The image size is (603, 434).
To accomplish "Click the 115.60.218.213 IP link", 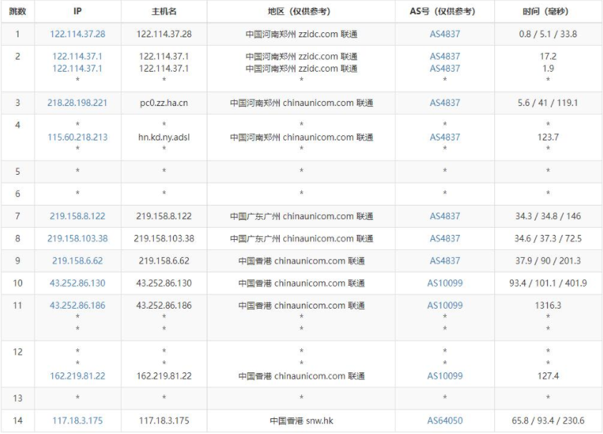I will [77, 137].
